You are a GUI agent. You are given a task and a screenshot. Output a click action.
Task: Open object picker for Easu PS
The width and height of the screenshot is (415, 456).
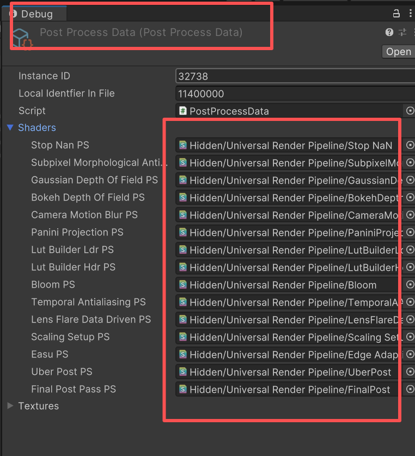pos(410,354)
